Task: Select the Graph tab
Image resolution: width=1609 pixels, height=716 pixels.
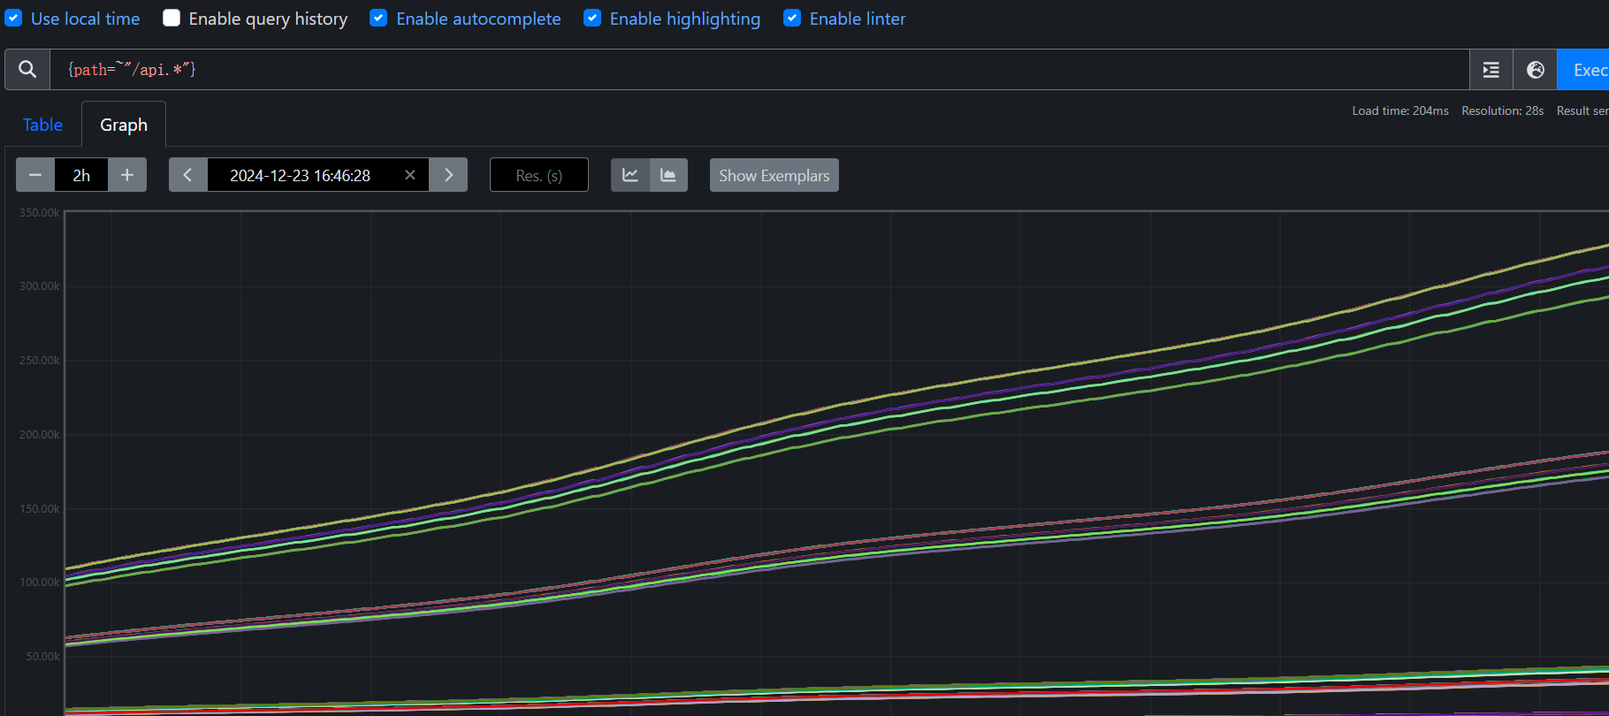Action: click(x=124, y=125)
